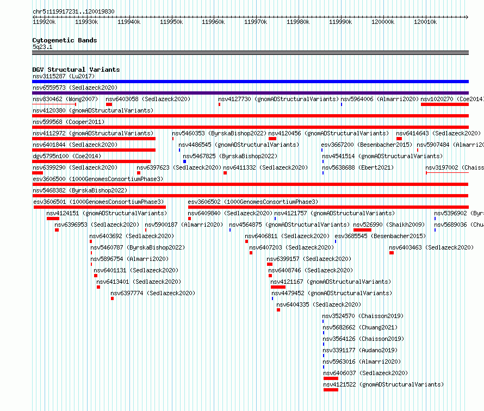
Task: Open nsv5460787 (ByrskaBishop2022) variant
Action: coord(138,247)
